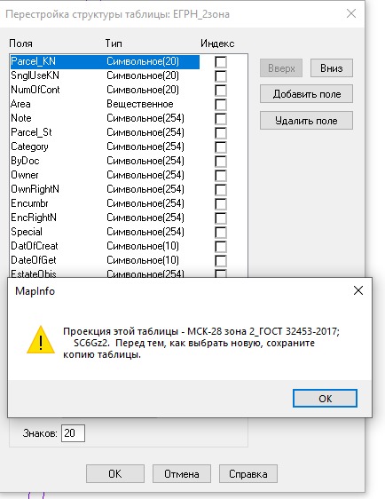Choose the Encumbr field row
This screenshot has height=499, width=385.
(x=105, y=203)
